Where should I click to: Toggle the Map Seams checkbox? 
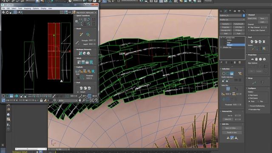(x=249, y=95)
